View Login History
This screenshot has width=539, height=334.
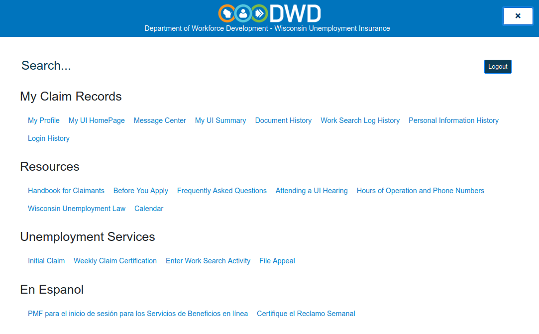pyautogui.click(x=48, y=138)
